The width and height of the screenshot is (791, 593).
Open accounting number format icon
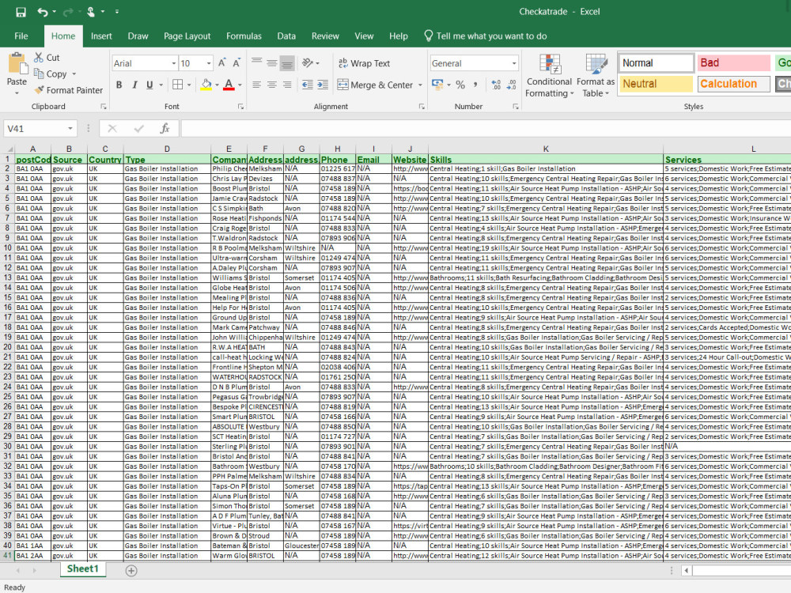pyautogui.click(x=437, y=85)
